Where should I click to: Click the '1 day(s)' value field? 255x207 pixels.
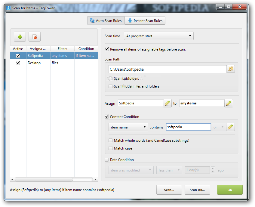197,170
